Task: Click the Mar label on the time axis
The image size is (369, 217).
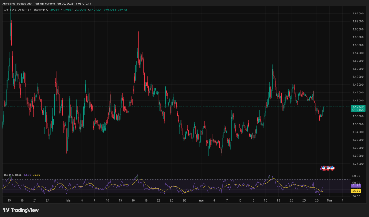Action: point(69,200)
